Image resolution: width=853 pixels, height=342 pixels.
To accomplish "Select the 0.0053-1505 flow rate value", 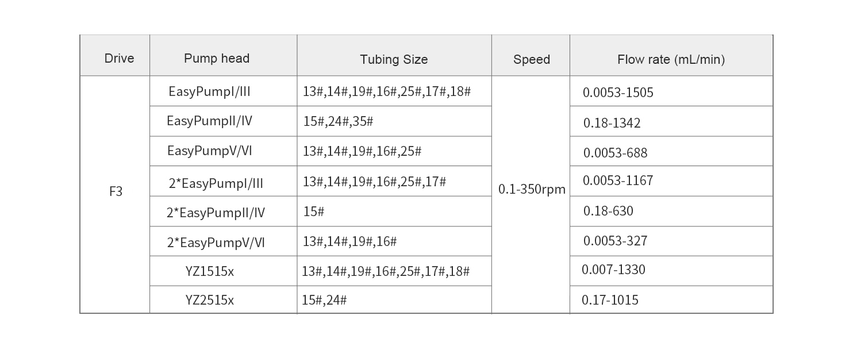I will point(618,93).
